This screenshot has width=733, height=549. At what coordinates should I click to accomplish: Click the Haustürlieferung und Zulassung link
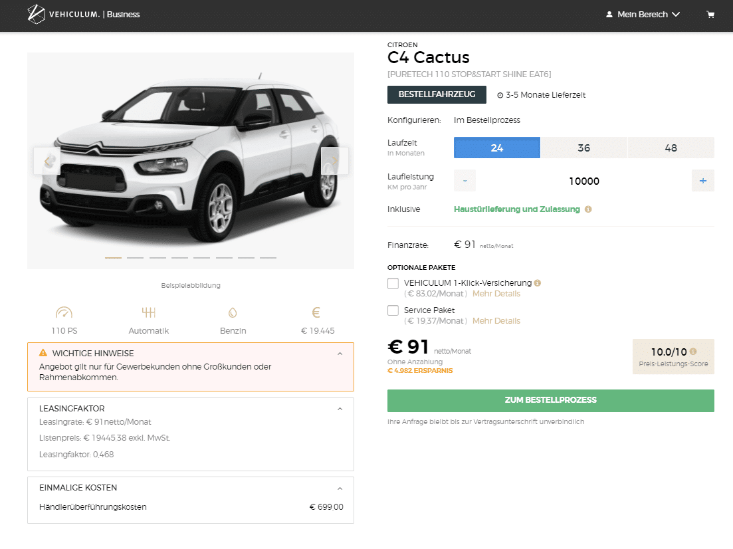516,209
